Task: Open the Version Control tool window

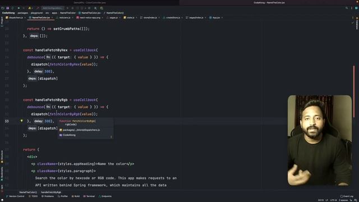Action: (x=15, y=196)
